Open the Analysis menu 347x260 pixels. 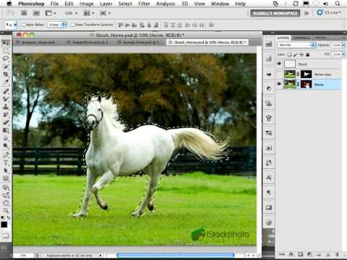(166, 4)
